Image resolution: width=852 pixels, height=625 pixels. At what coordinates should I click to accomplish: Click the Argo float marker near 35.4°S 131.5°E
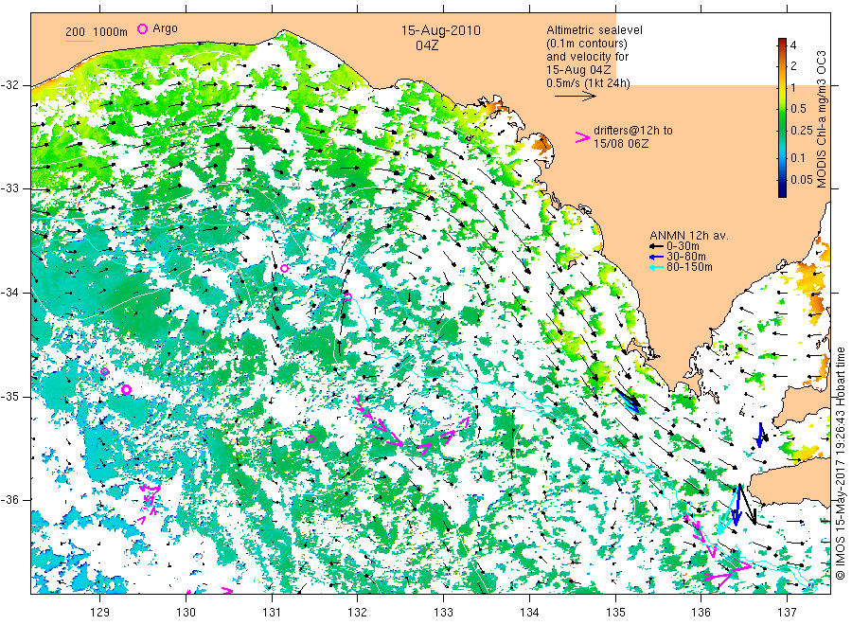(311, 439)
